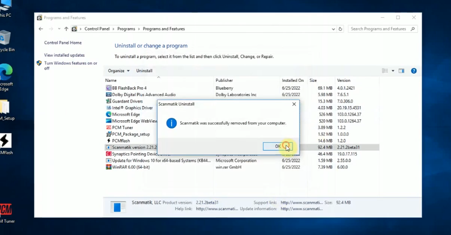
Task: Click Blueberry publisher cell
Action: pos(224,88)
